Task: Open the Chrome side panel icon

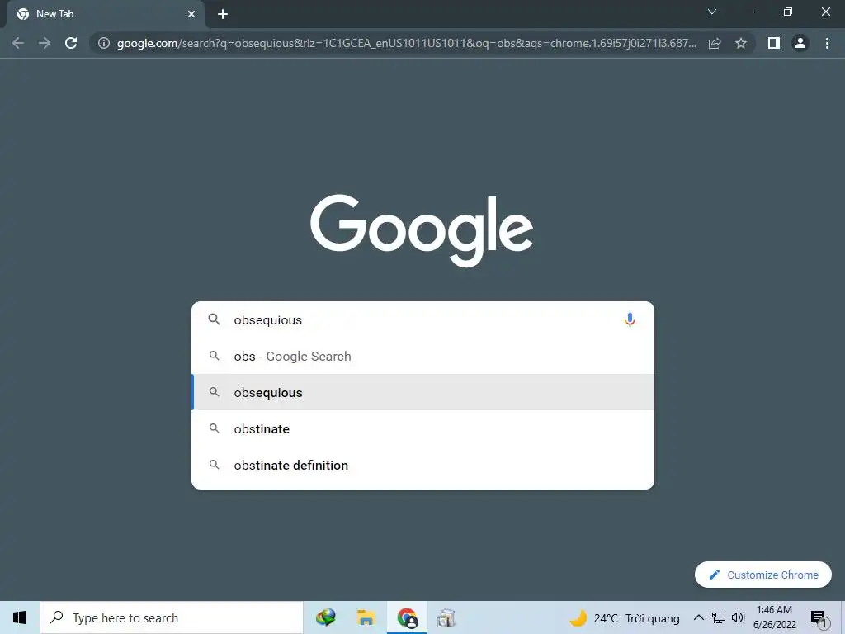Action: (x=774, y=43)
